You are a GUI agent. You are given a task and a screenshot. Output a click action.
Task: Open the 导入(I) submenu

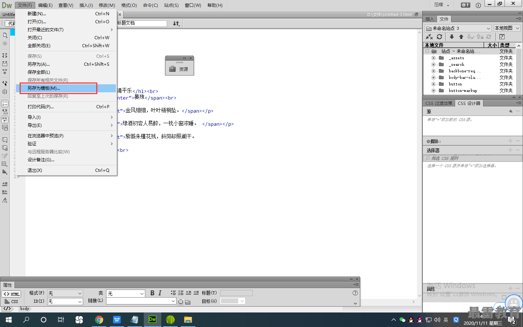66,117
